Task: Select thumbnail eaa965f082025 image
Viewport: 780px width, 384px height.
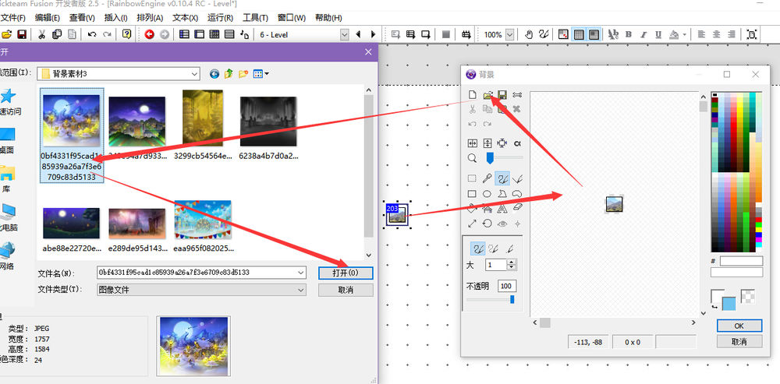Action: pos(203,226)
